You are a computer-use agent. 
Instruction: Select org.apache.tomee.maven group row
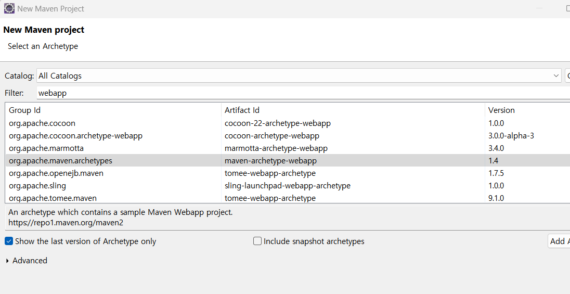[53, 198]
